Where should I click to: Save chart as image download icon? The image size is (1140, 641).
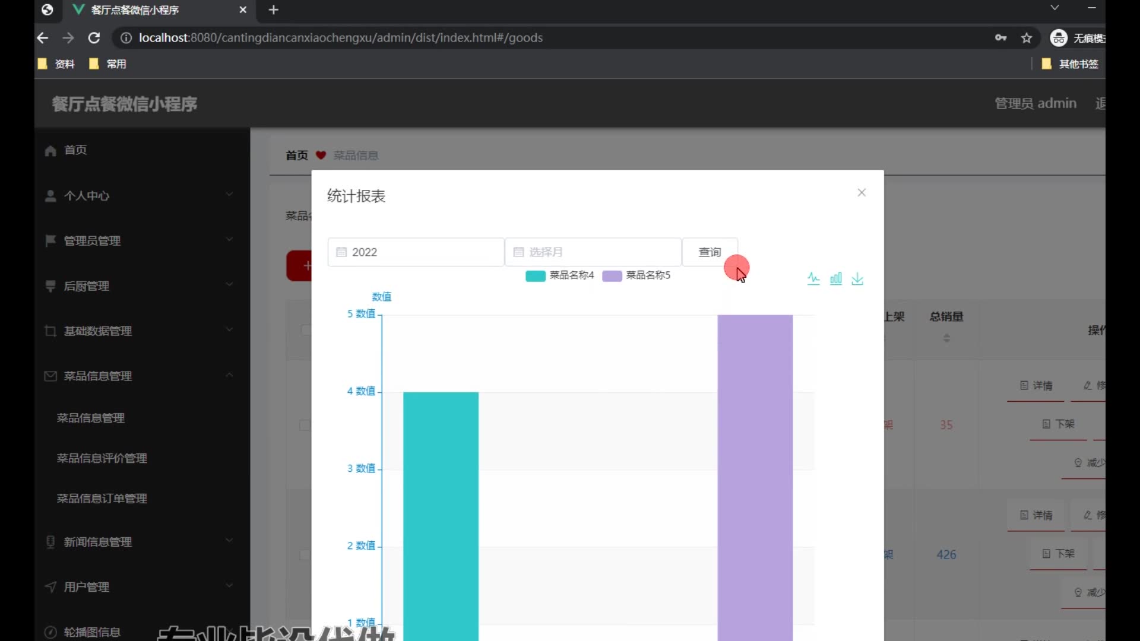857,278
